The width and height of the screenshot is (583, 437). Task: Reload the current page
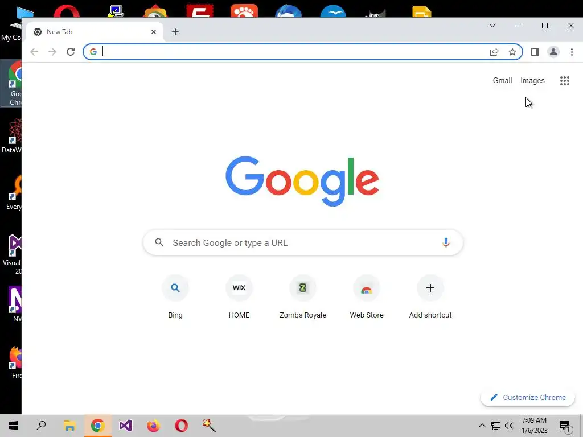(x=71, y=52)
